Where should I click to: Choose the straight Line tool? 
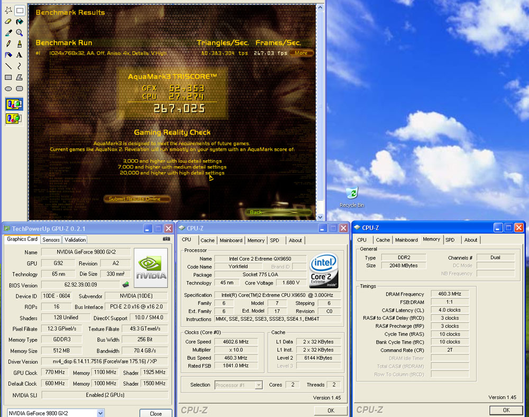click(8, 66)
